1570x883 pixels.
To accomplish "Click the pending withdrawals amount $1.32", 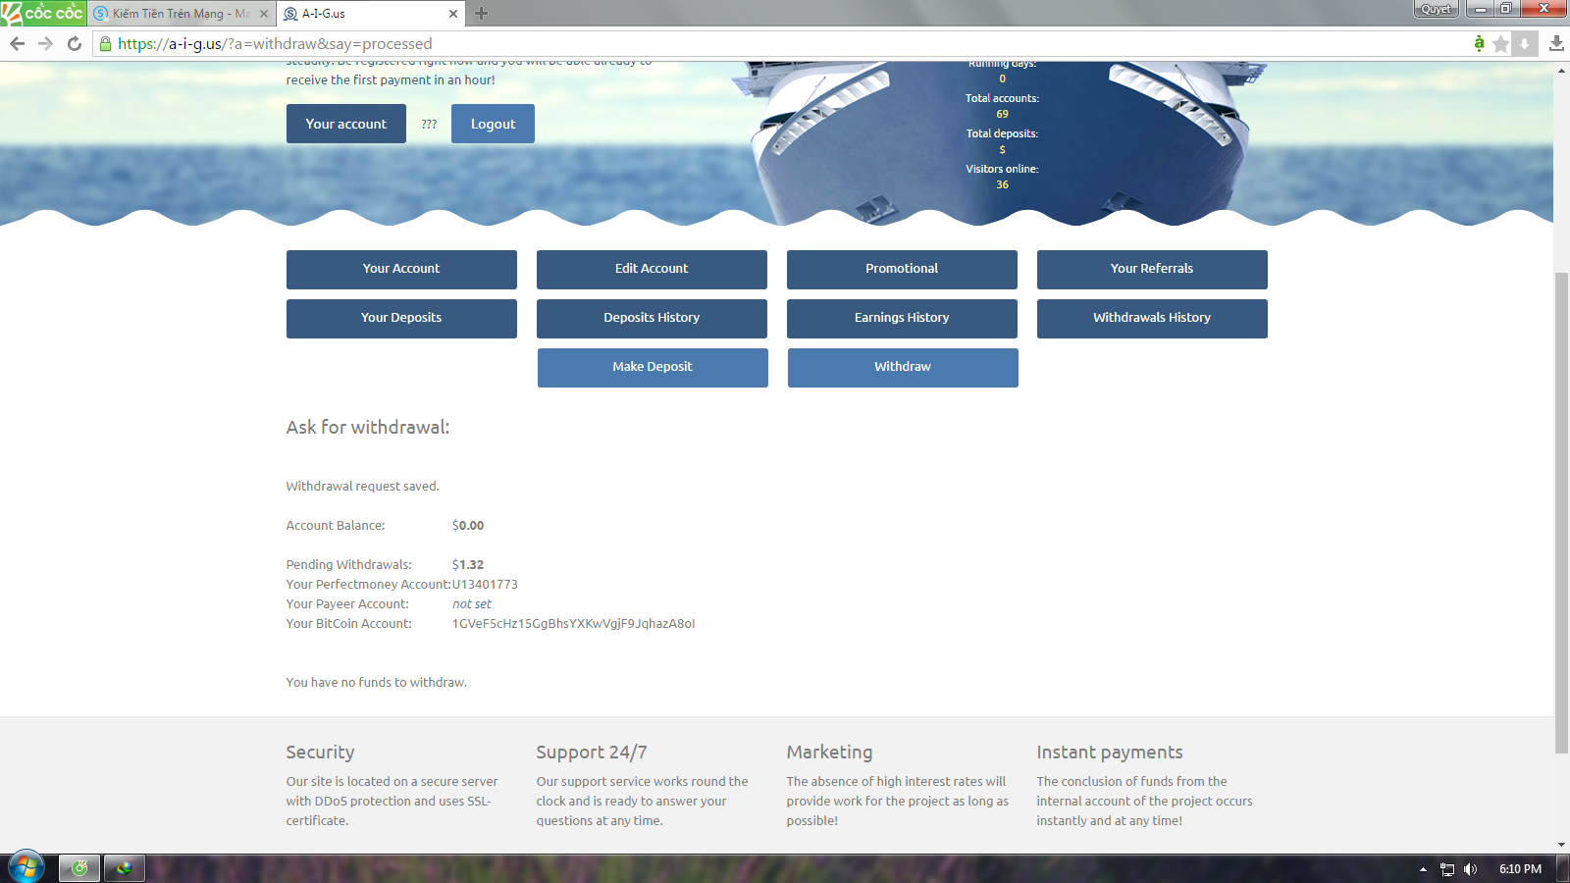I will 468,564.
